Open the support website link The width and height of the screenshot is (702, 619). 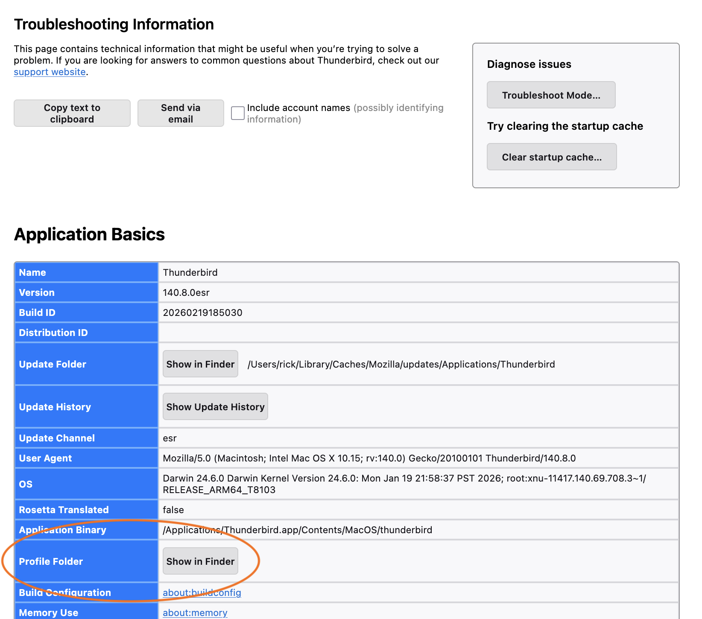pos(50,72)
